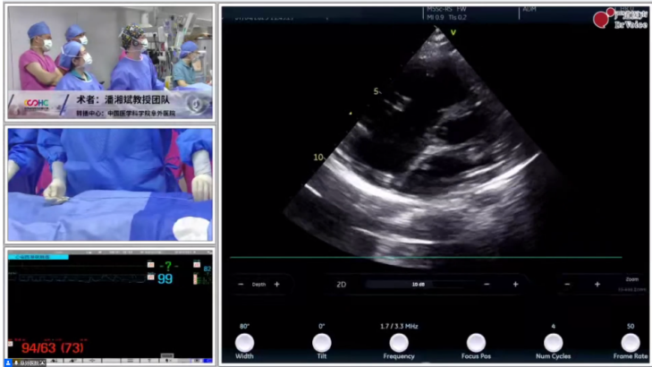Image resolution: width=652 pixels, height=367 pixels.
Task: Select the Width control knob
Action: click(244, 343)
